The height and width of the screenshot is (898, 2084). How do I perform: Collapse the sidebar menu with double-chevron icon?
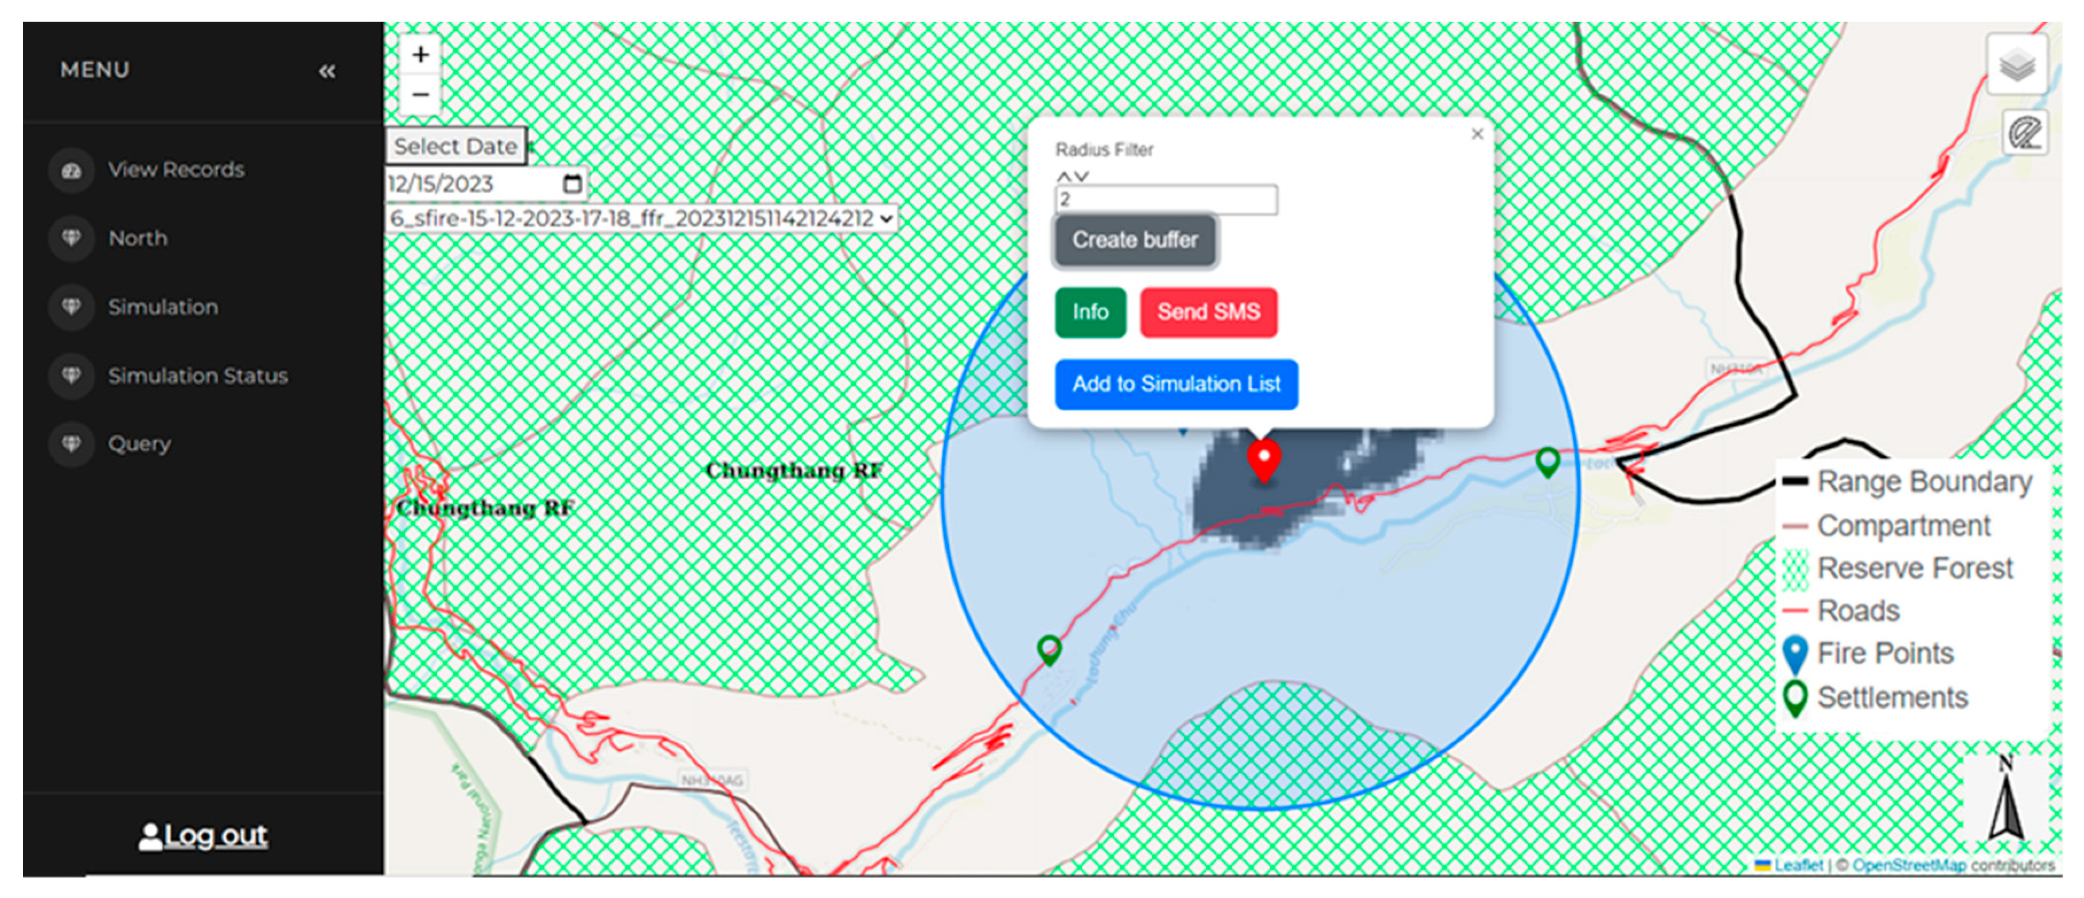click(x=326, y=72)
